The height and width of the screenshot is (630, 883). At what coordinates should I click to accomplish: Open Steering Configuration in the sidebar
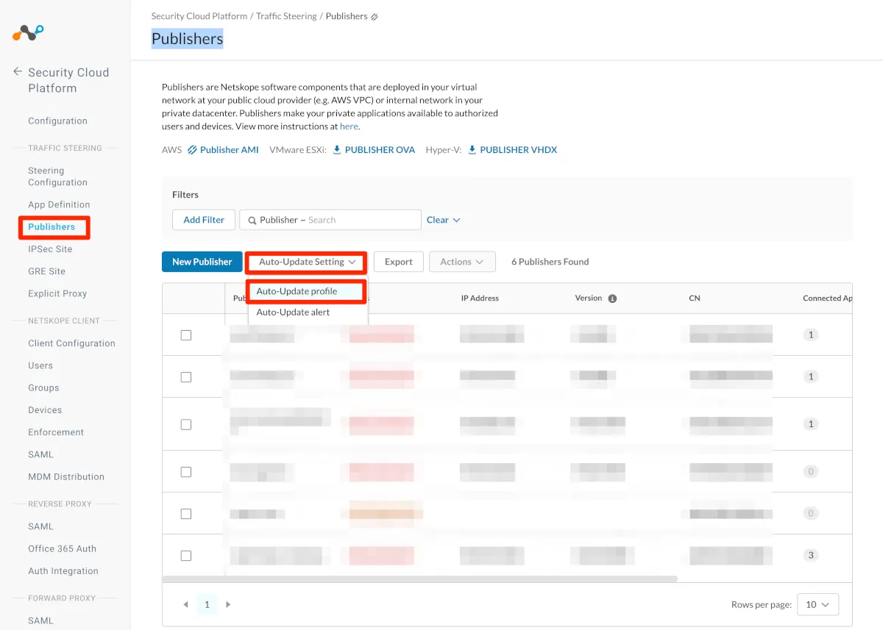coord(57,176)
